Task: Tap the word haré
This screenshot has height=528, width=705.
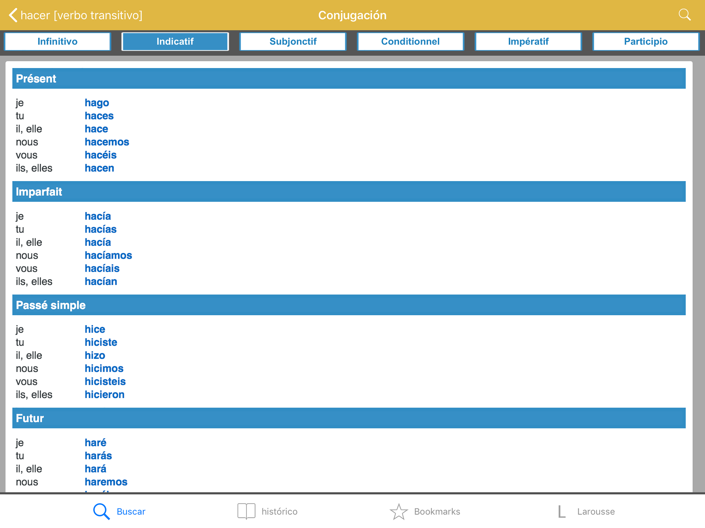Action: pyautogui.click(x=96, y=443)
